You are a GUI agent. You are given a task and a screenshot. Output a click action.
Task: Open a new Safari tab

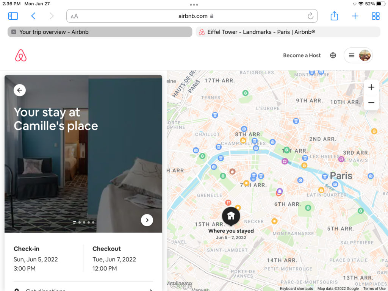coord(355,16)
